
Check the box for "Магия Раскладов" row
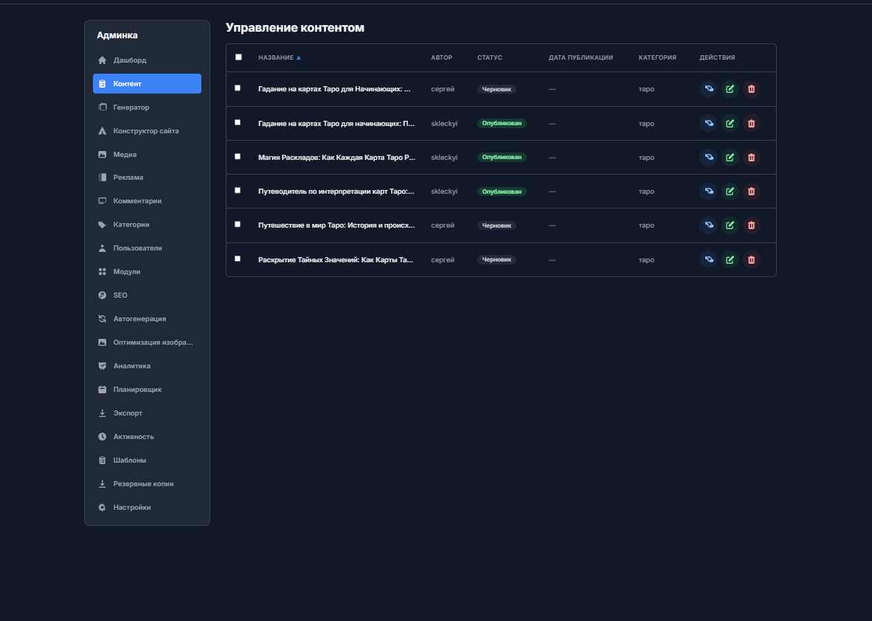(238, 157)
